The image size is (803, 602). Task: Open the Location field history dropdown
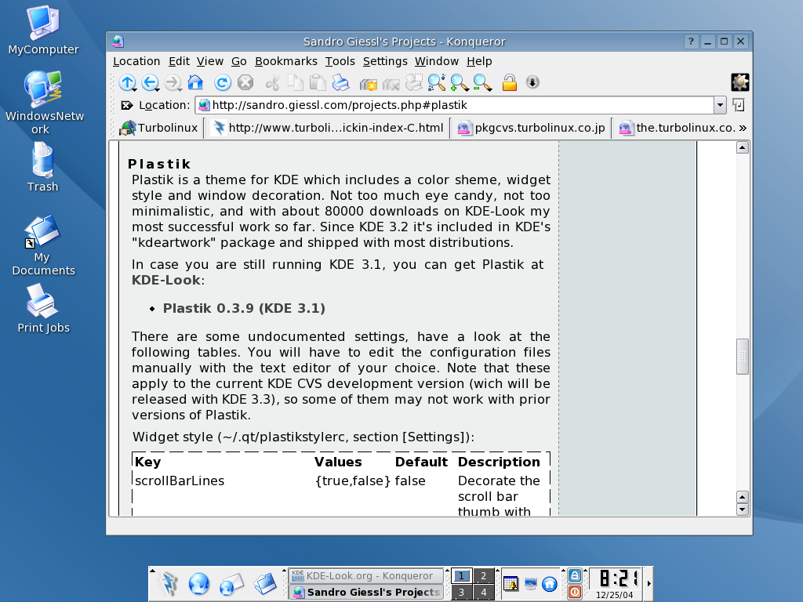720,106
